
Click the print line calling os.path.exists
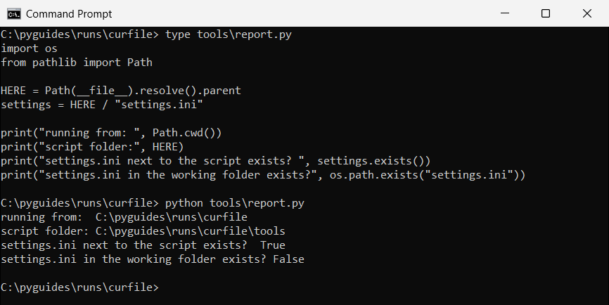(263, 175)
